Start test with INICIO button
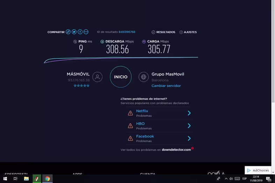Image resolution: width=275 pixels, height=183 pixels. 121,77
